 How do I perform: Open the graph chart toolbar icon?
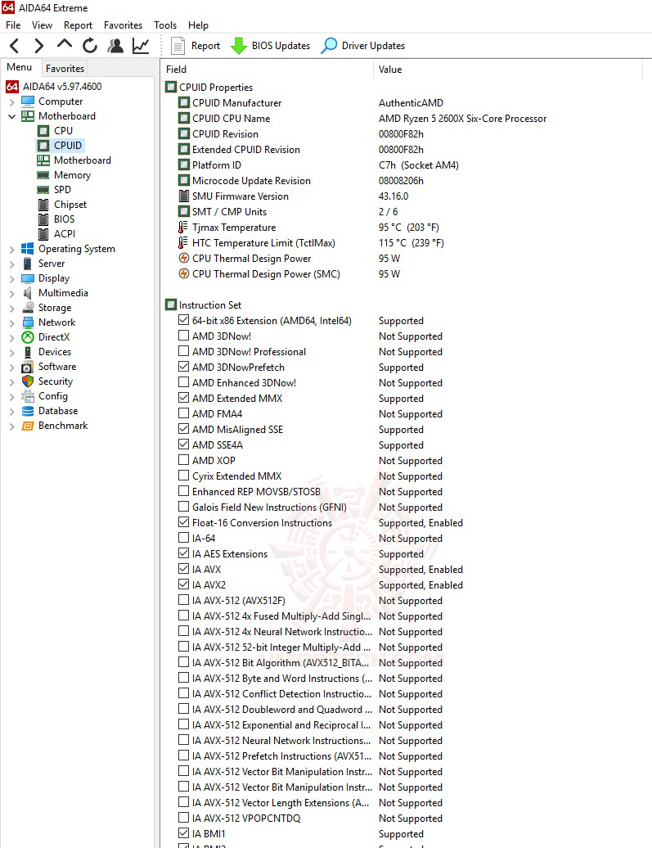pyautogui.click(x=141, y=46)
